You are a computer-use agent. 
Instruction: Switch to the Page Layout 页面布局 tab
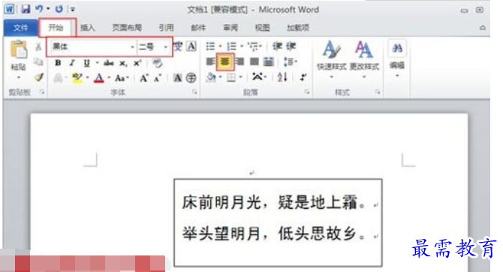tap(127, 28)
